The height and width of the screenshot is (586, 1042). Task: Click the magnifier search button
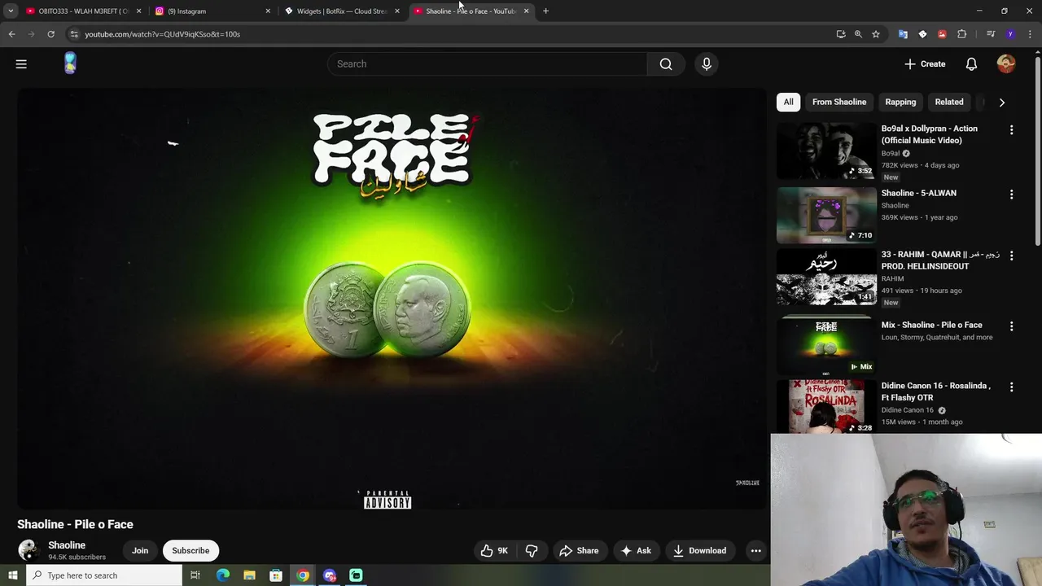point(666,63)
